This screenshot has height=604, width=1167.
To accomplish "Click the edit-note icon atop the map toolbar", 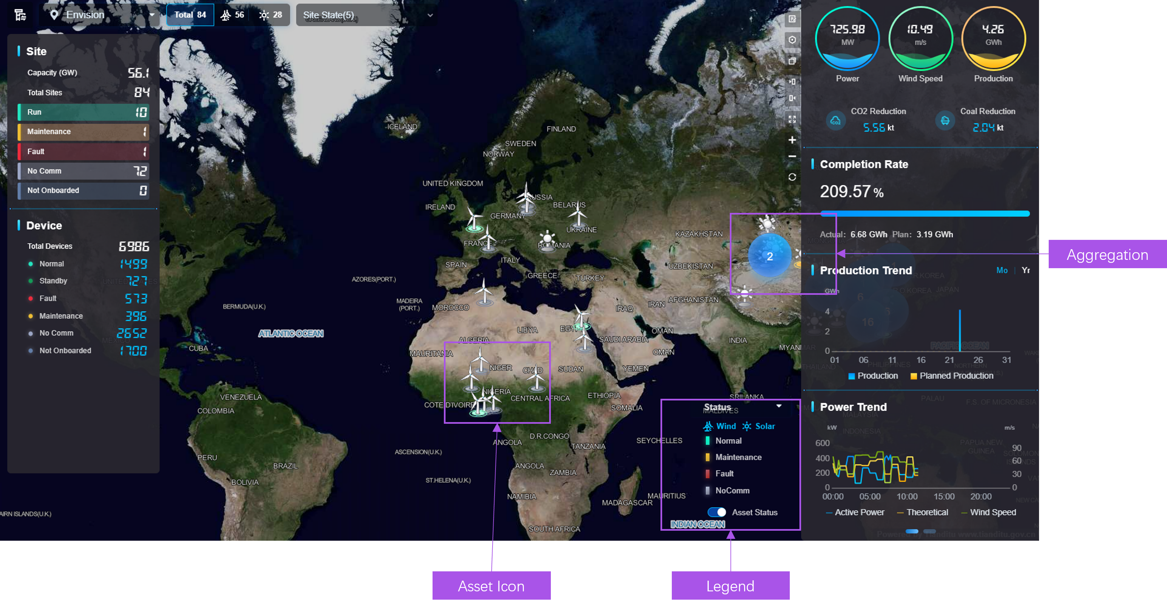I will coord(793,19).
